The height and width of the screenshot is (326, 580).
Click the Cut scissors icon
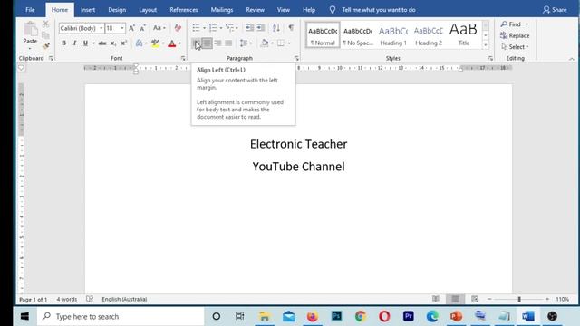pos(45,24)
